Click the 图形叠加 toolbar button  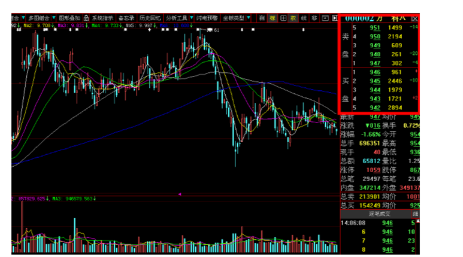[69, 18]
